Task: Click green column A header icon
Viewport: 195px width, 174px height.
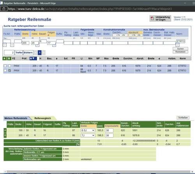Action: click(x=4, y=58)
